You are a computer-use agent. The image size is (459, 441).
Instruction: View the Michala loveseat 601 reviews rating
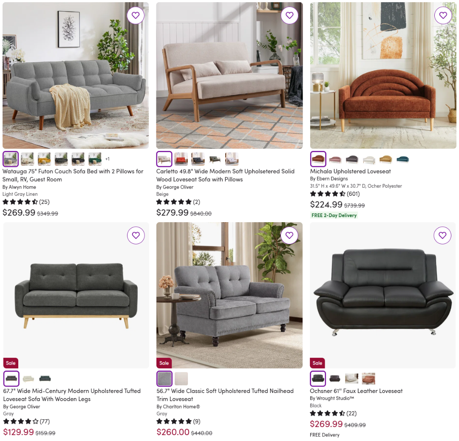tap(335, 194)
